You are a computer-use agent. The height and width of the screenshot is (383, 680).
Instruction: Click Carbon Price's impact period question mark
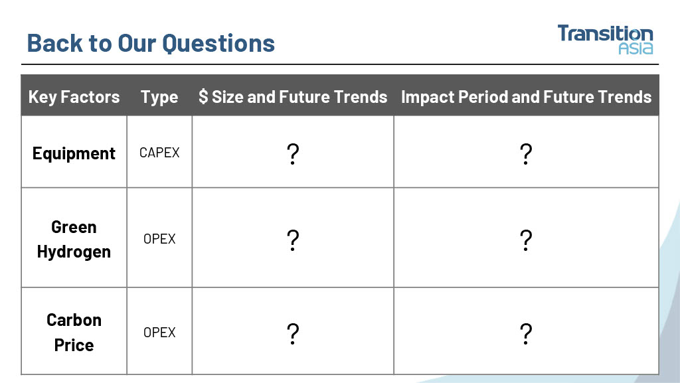click(526, 334)
